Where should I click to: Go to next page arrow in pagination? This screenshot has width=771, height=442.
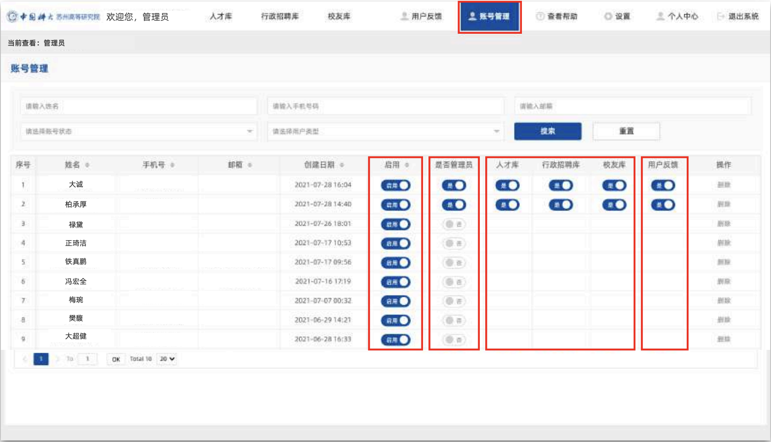(57, 359)
